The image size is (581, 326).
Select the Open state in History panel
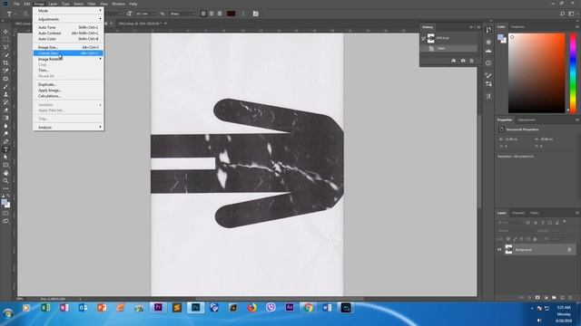(449, 48)
